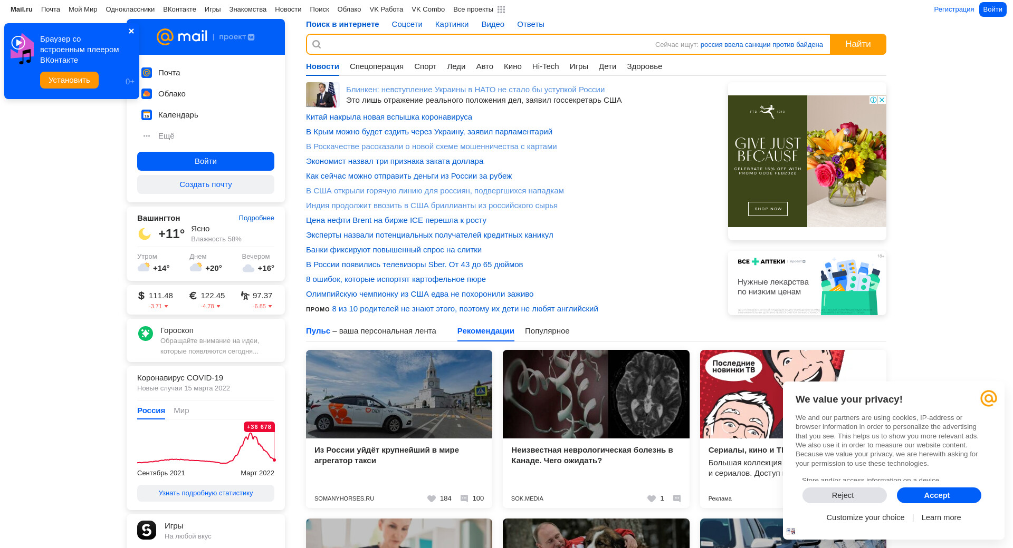1013x548 pixels.
Task: Open the Облако cloud icon
Action: coord(147,94)
